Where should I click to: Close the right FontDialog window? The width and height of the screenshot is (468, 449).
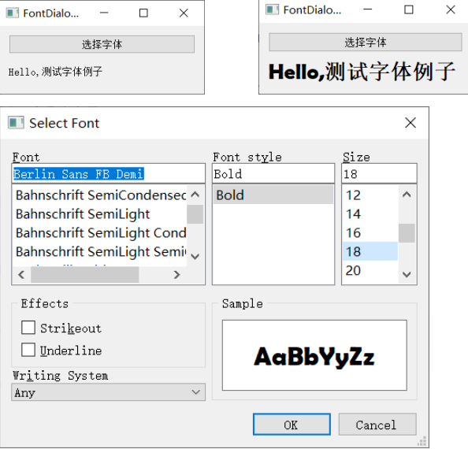pos(451,9)
